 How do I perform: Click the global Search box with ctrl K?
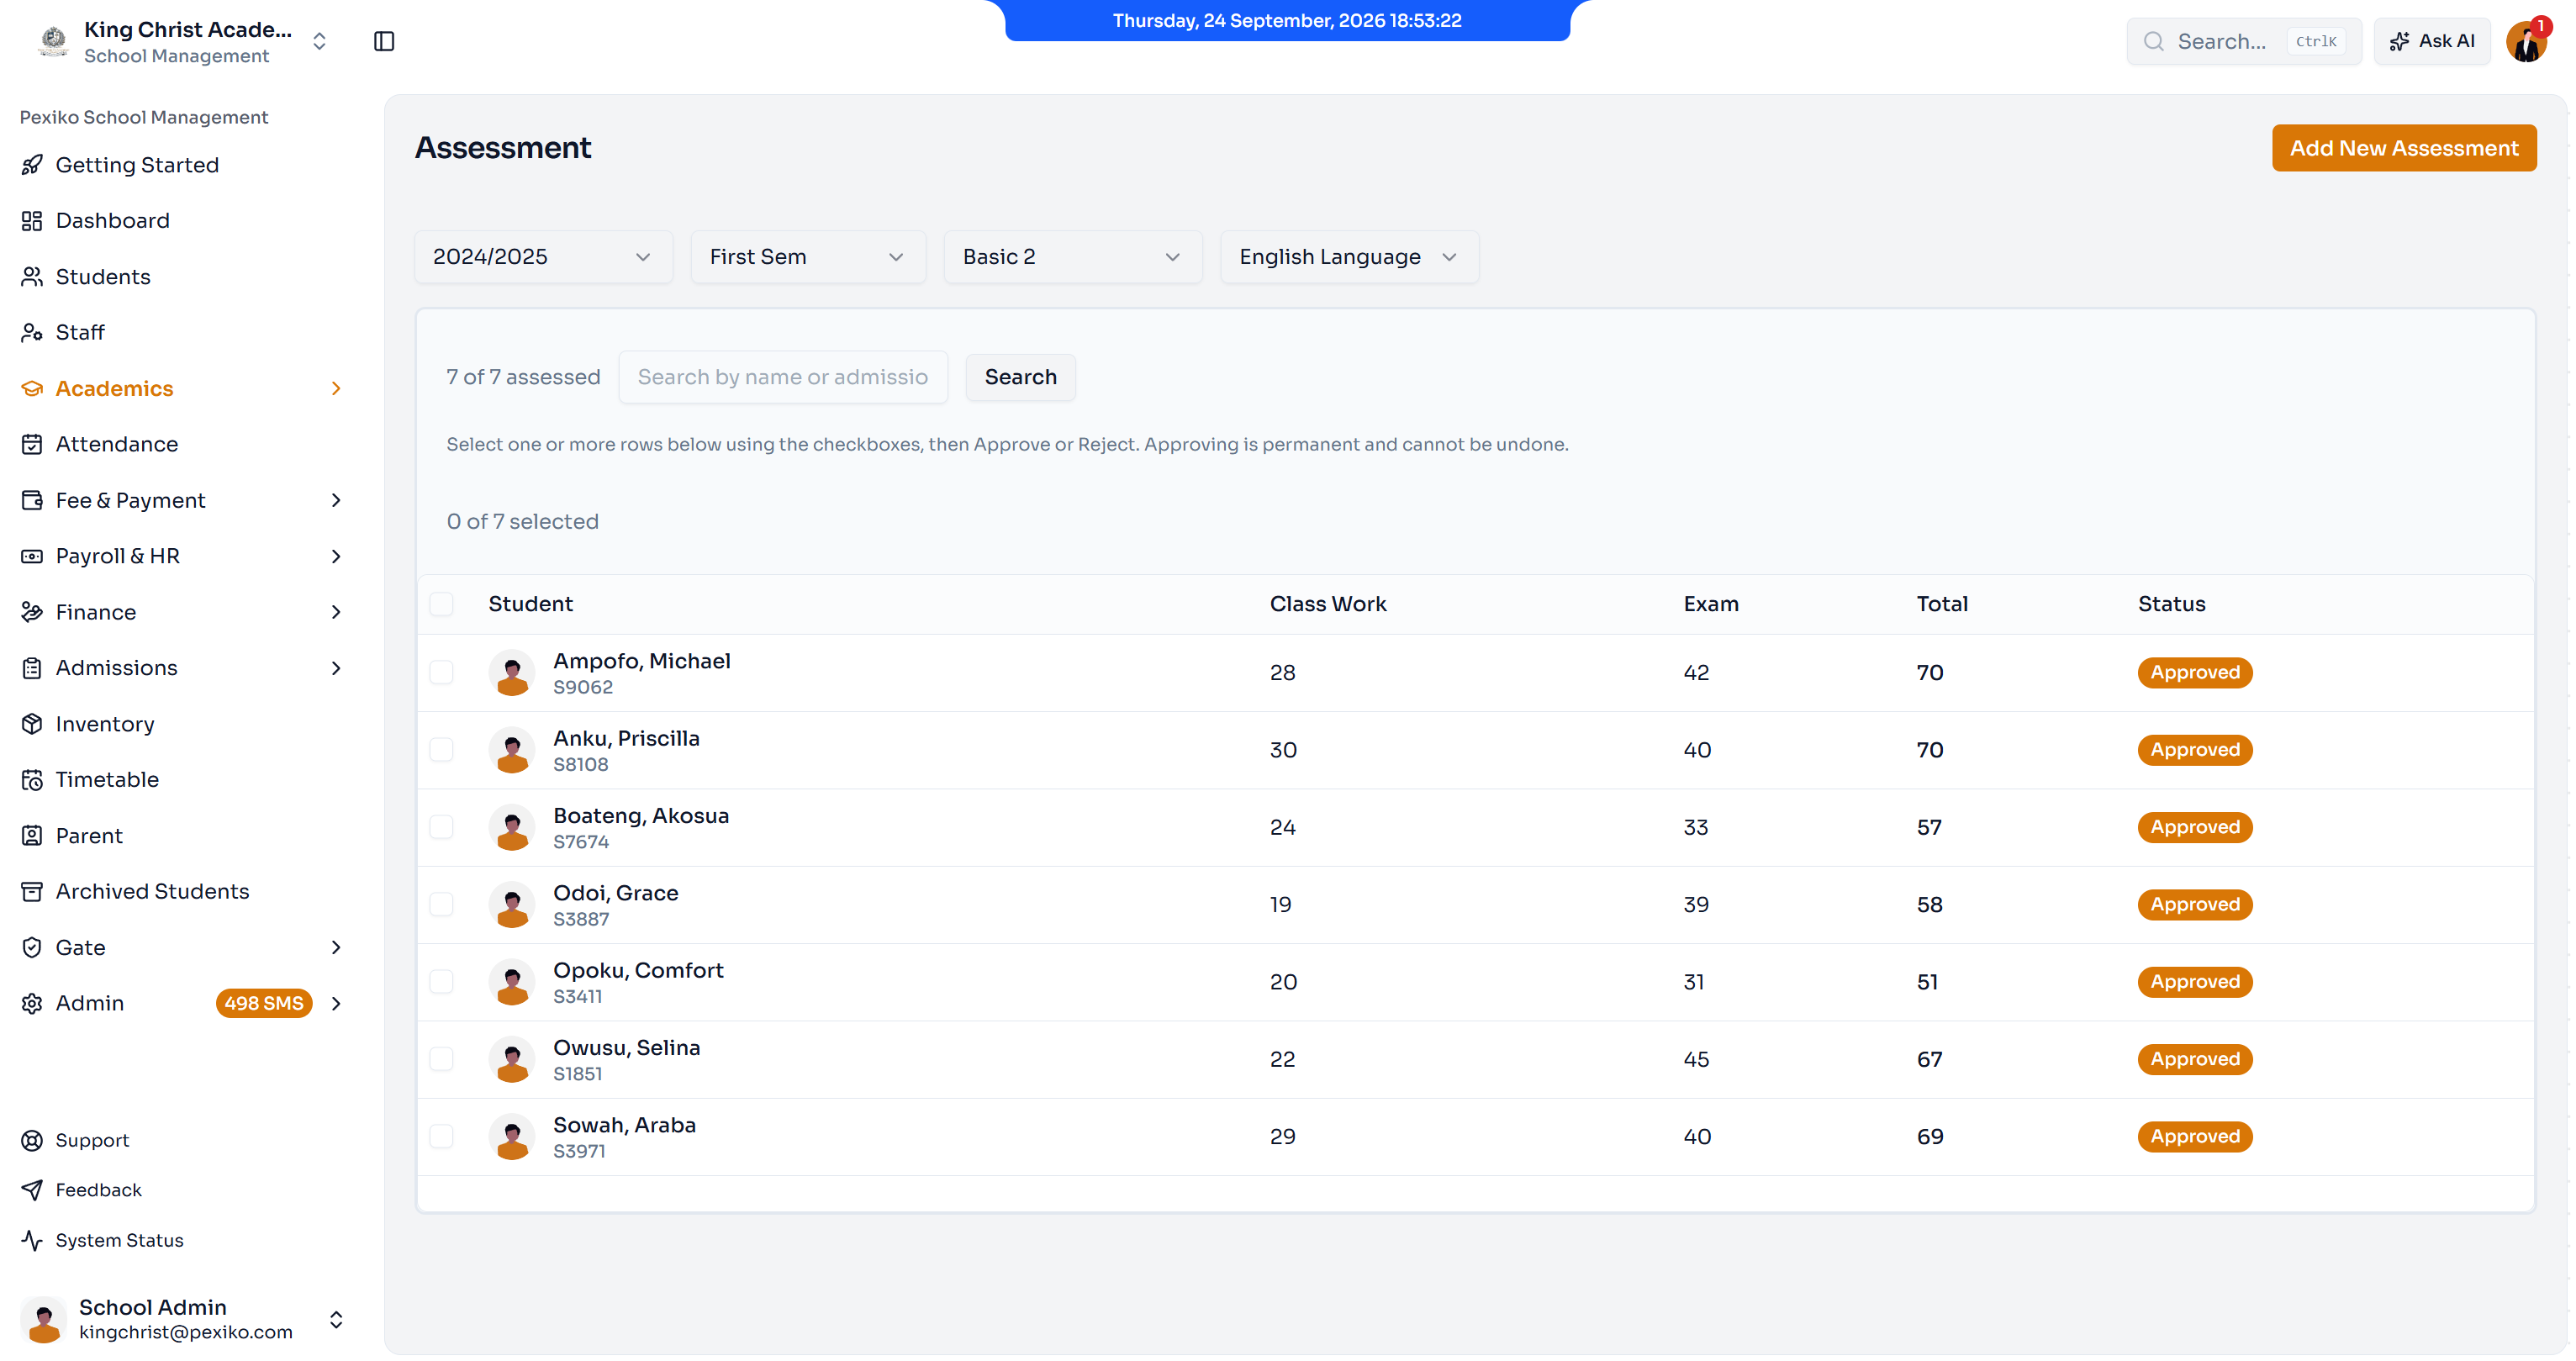(2243, 41)
